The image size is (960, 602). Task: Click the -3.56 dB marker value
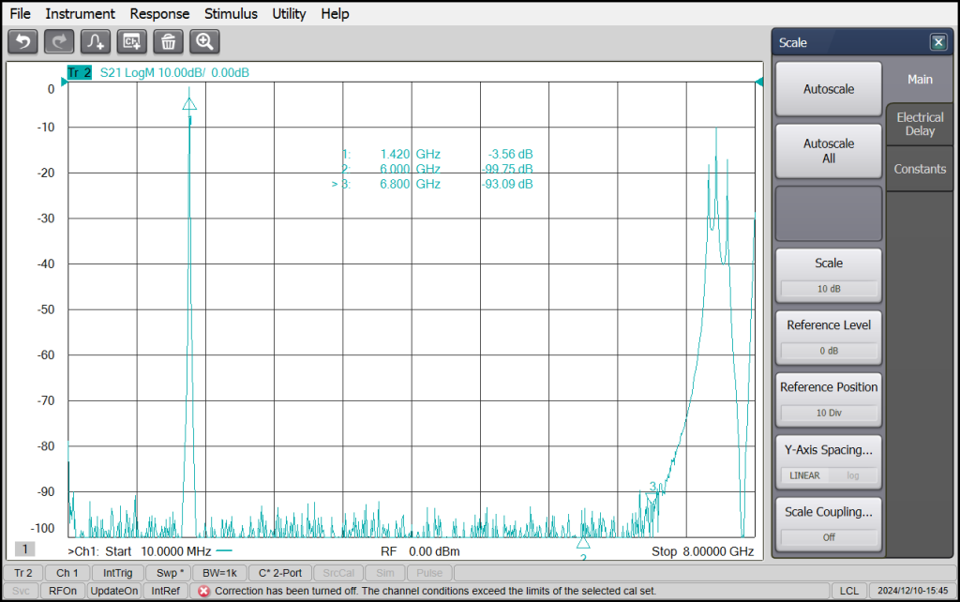coord(511,155)
